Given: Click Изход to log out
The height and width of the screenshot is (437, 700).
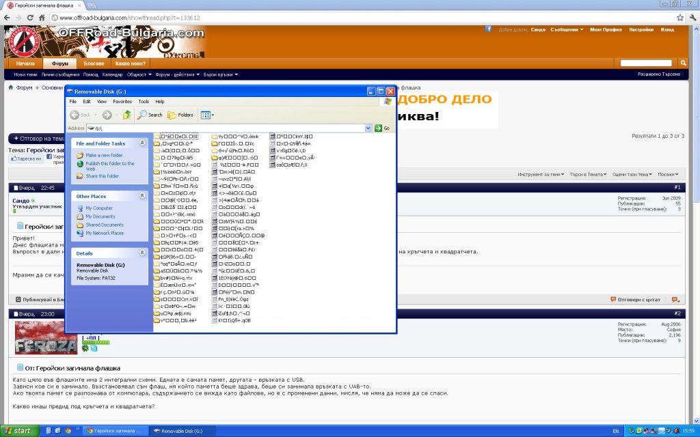Looking at the screenshot, I should (667, 29).
